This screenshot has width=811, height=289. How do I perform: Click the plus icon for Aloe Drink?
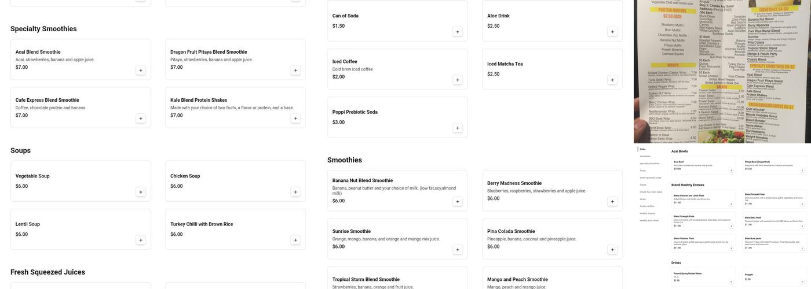[x=612, y=32]
